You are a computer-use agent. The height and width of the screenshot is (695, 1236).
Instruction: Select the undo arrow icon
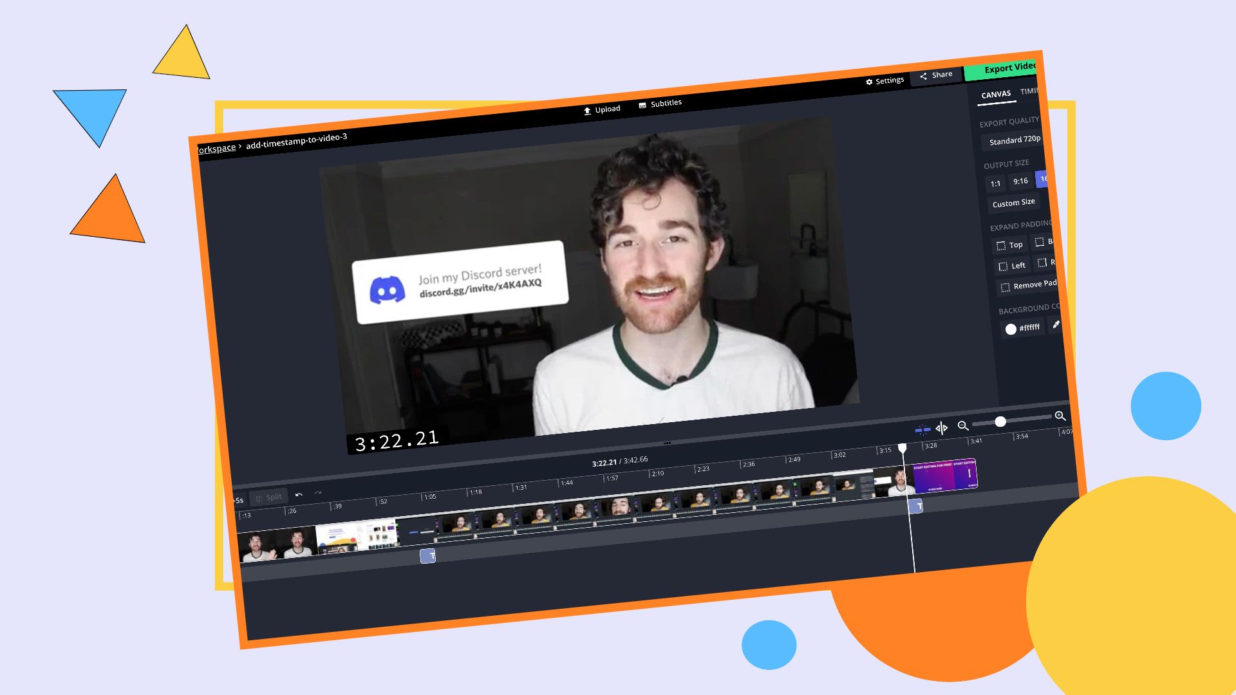(x=299, y=493)
